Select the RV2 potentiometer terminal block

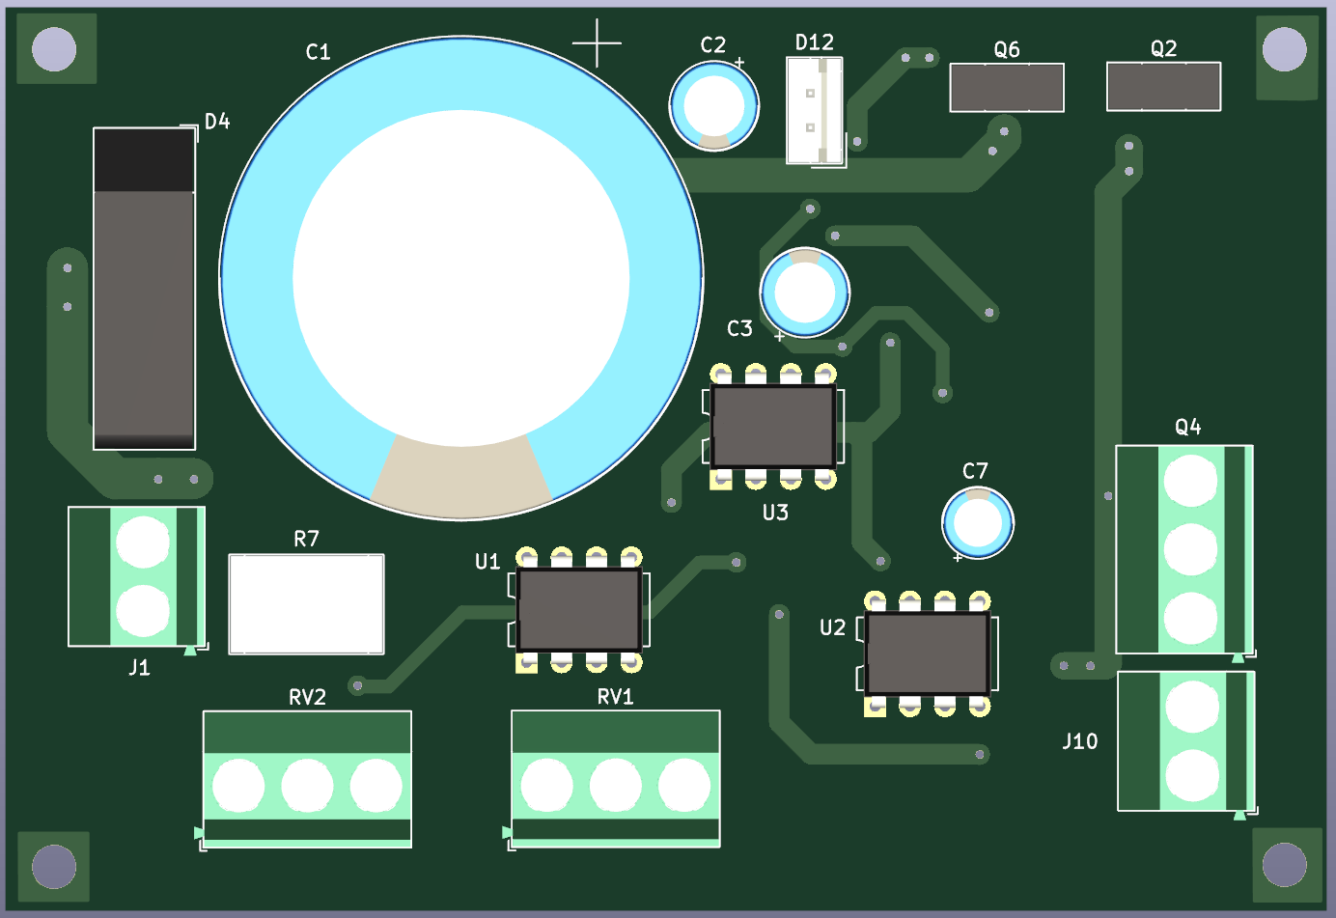point(307,780)
